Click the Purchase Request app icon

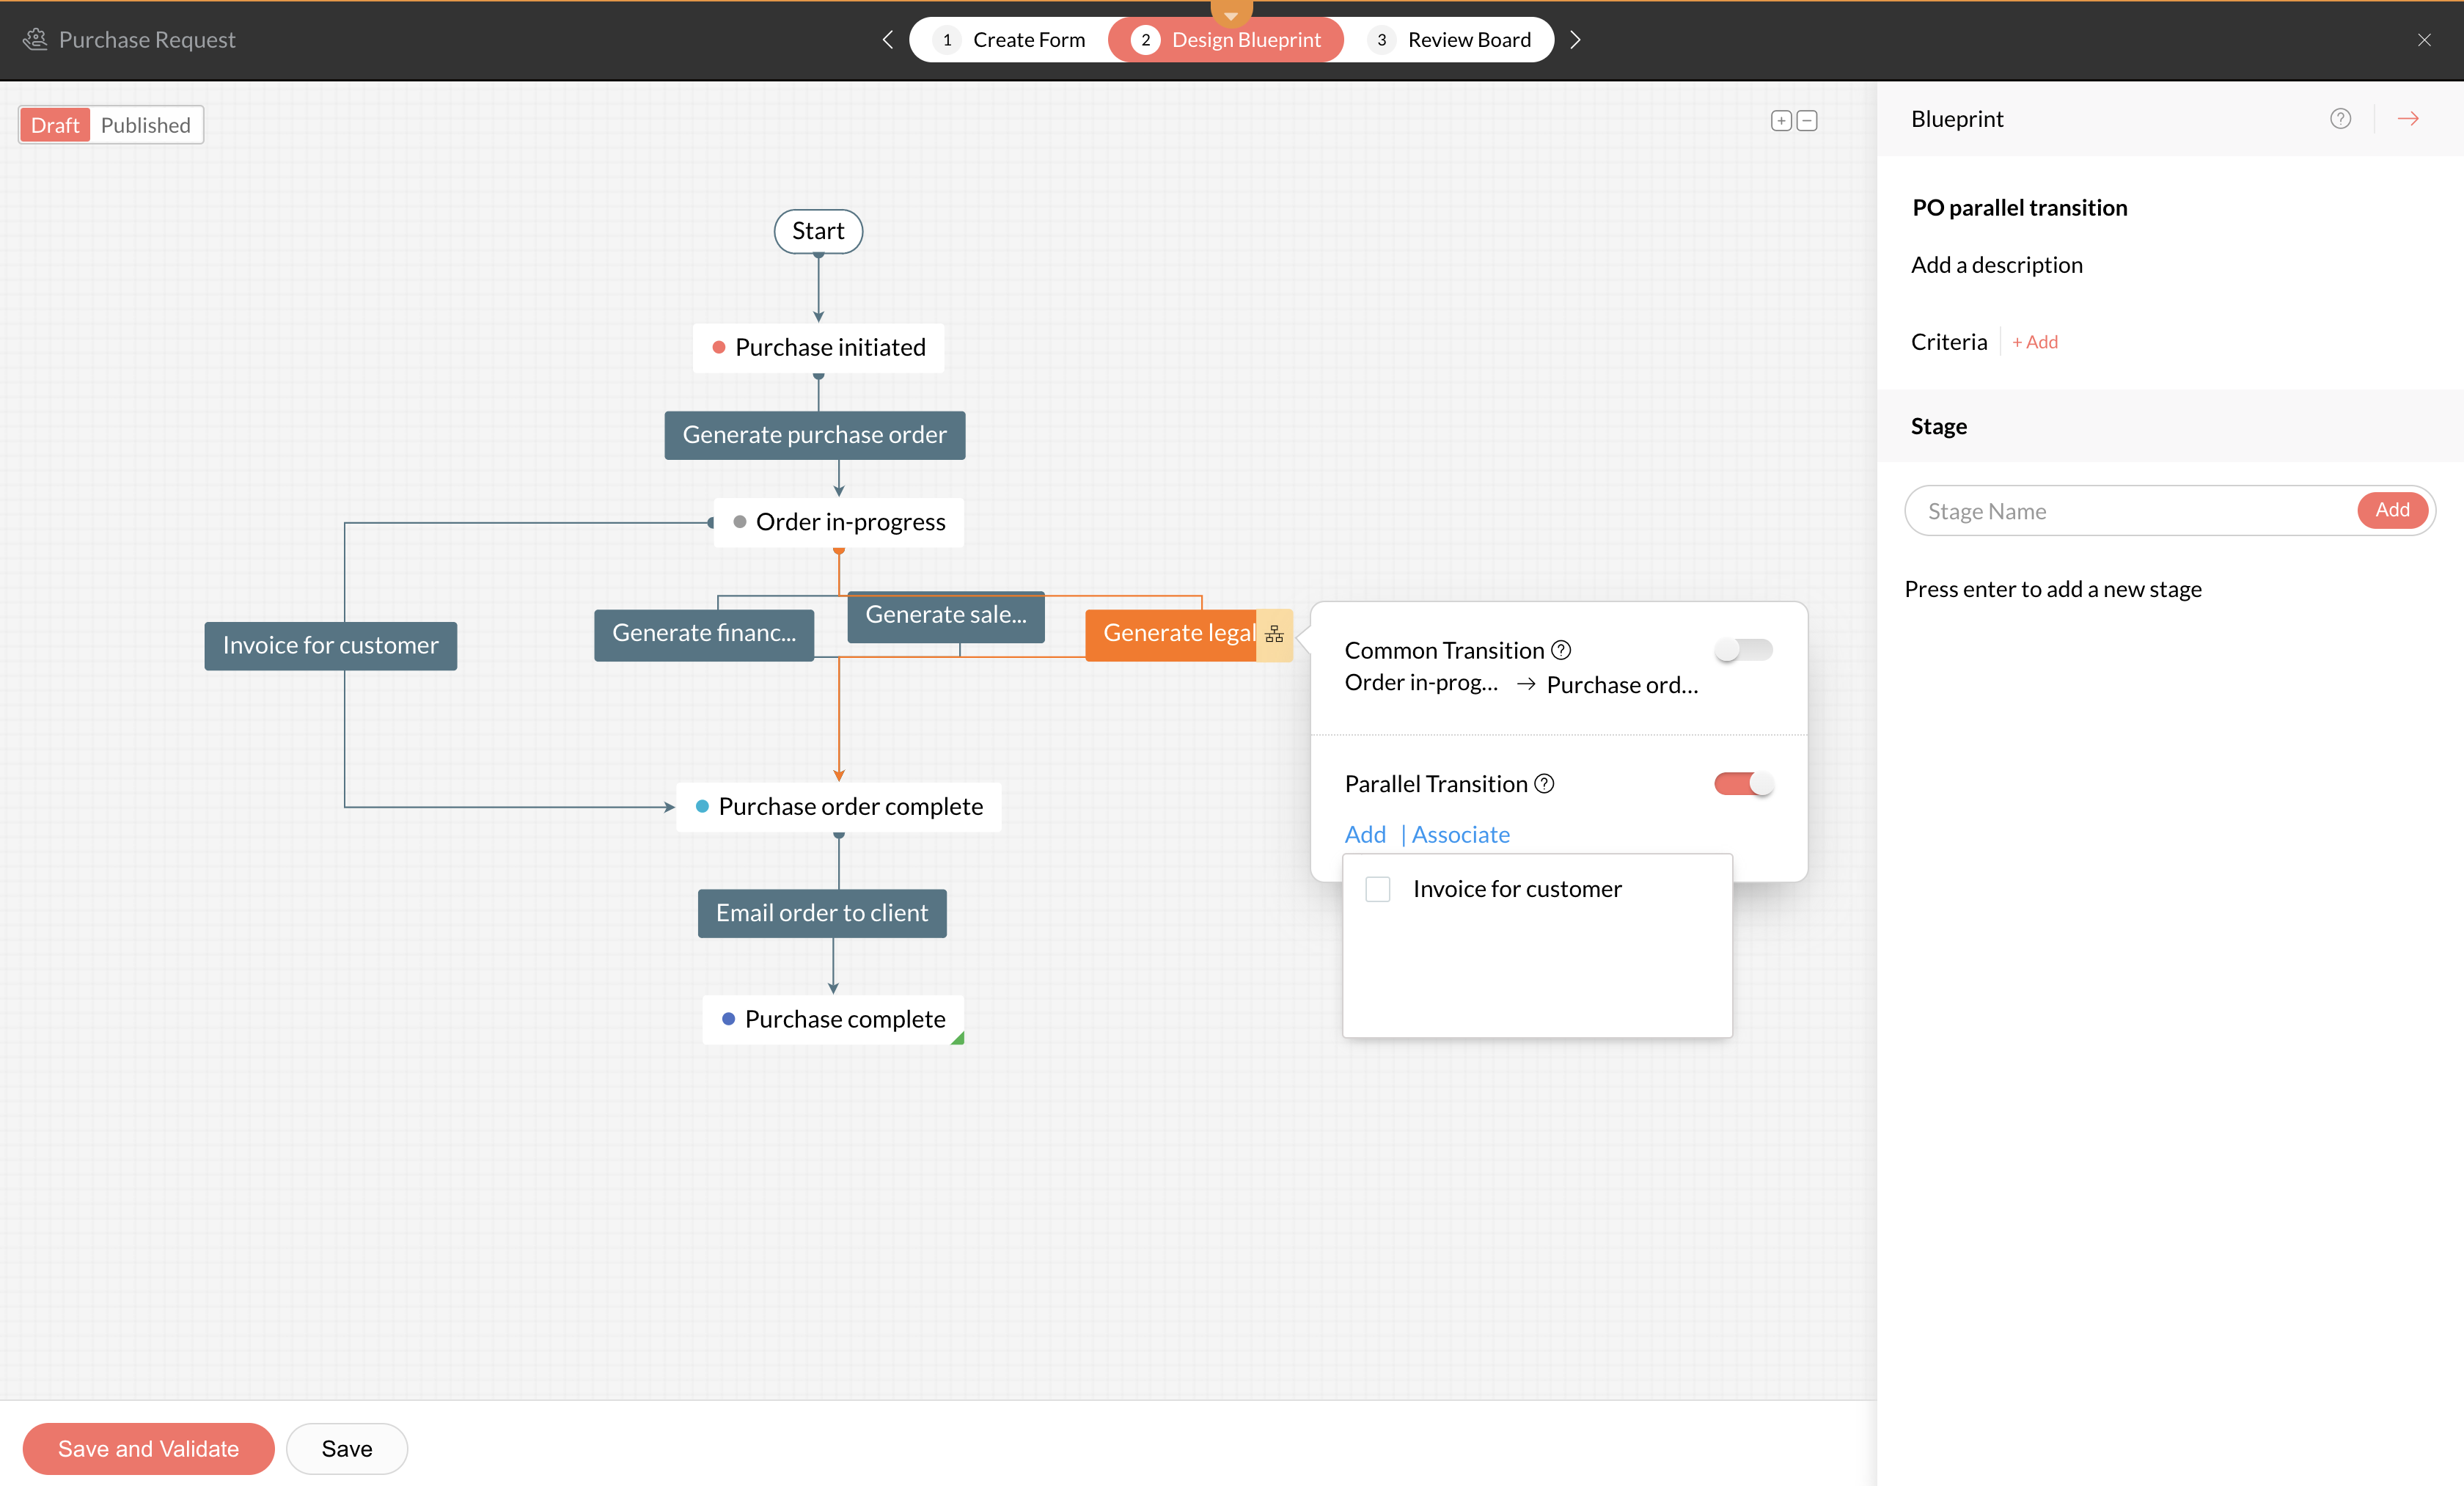pos(35,39)
